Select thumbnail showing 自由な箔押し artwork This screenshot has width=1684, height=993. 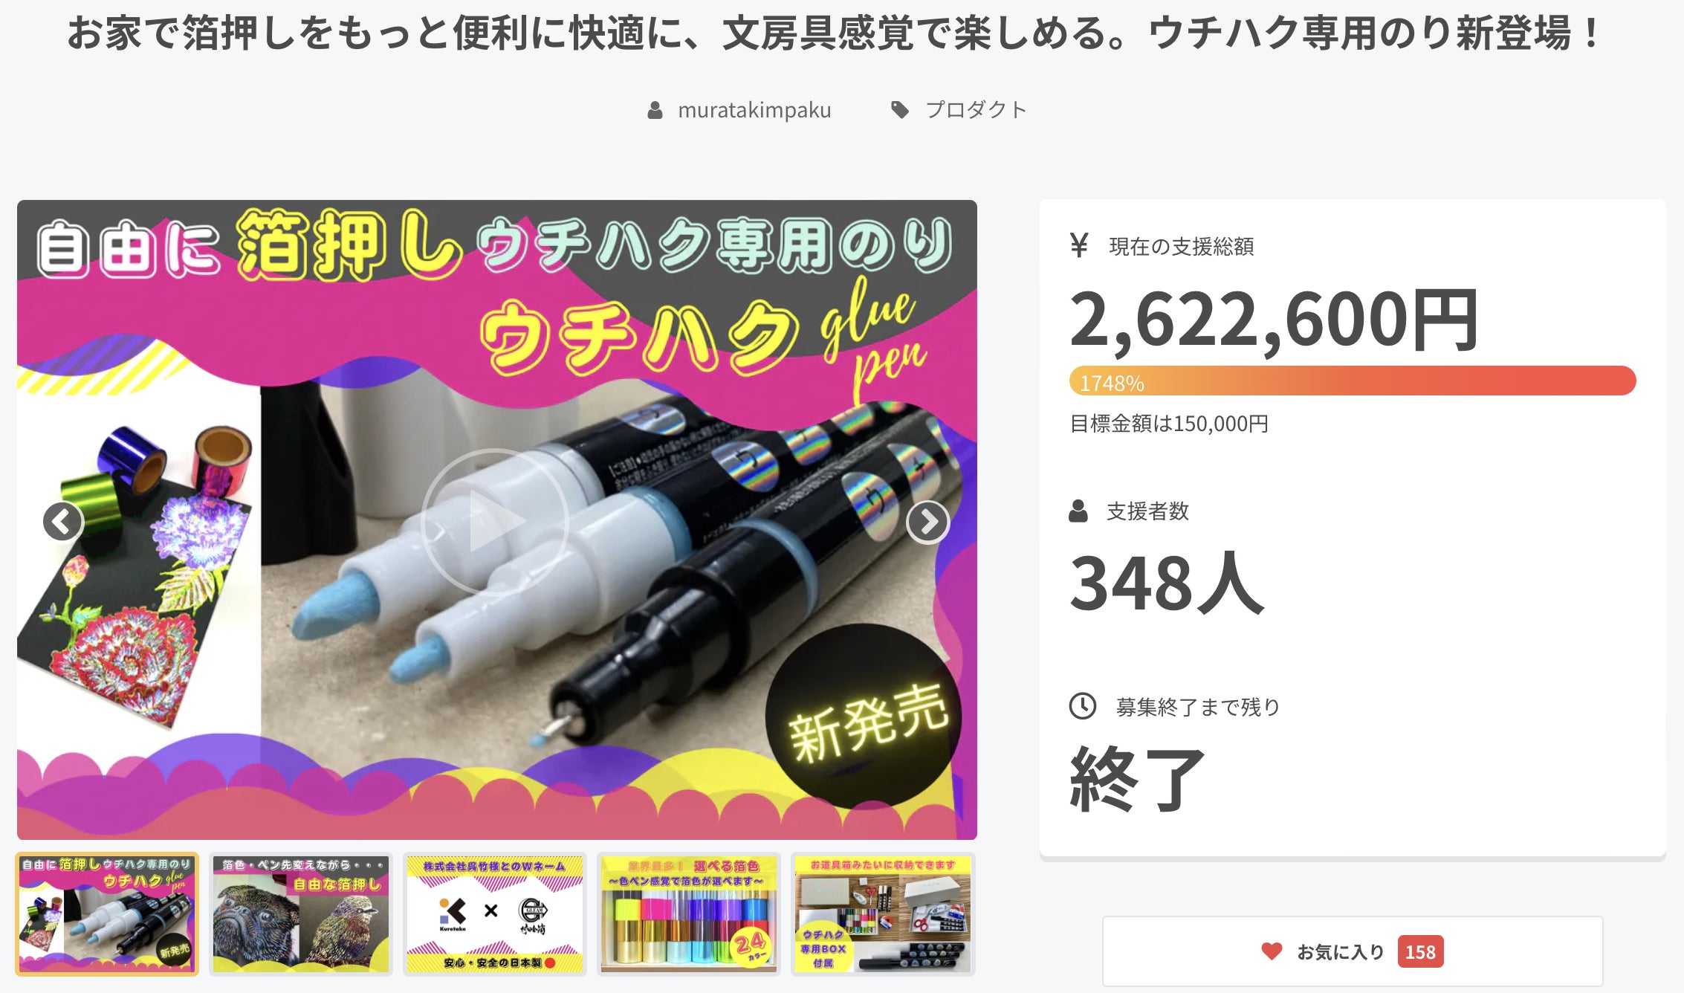tap(301, 914)
